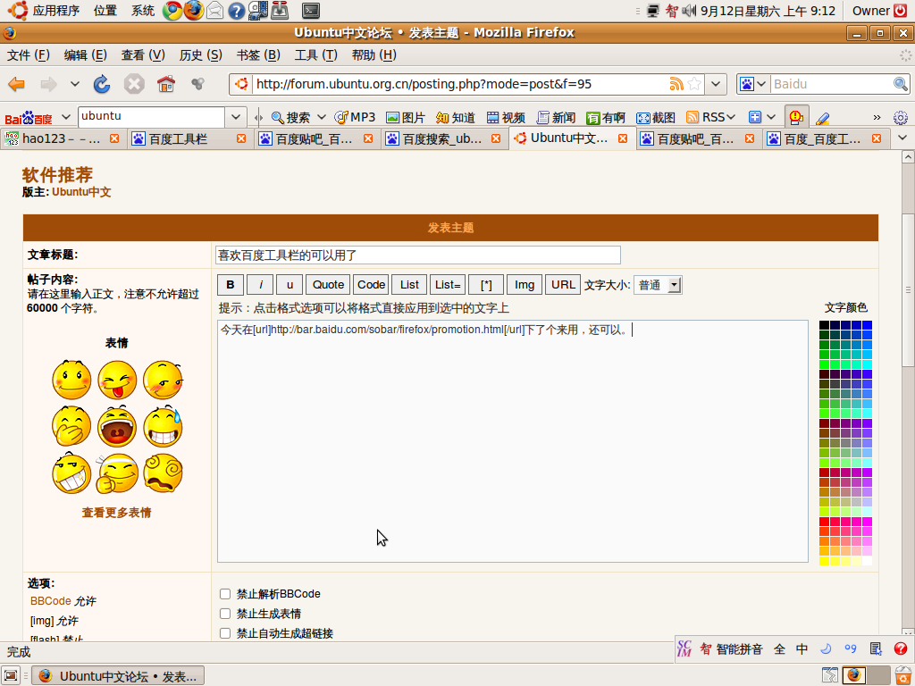Open the 文件 (F) menu
The width and height of the screenshot is (915, 686).
tap(28, 54)
